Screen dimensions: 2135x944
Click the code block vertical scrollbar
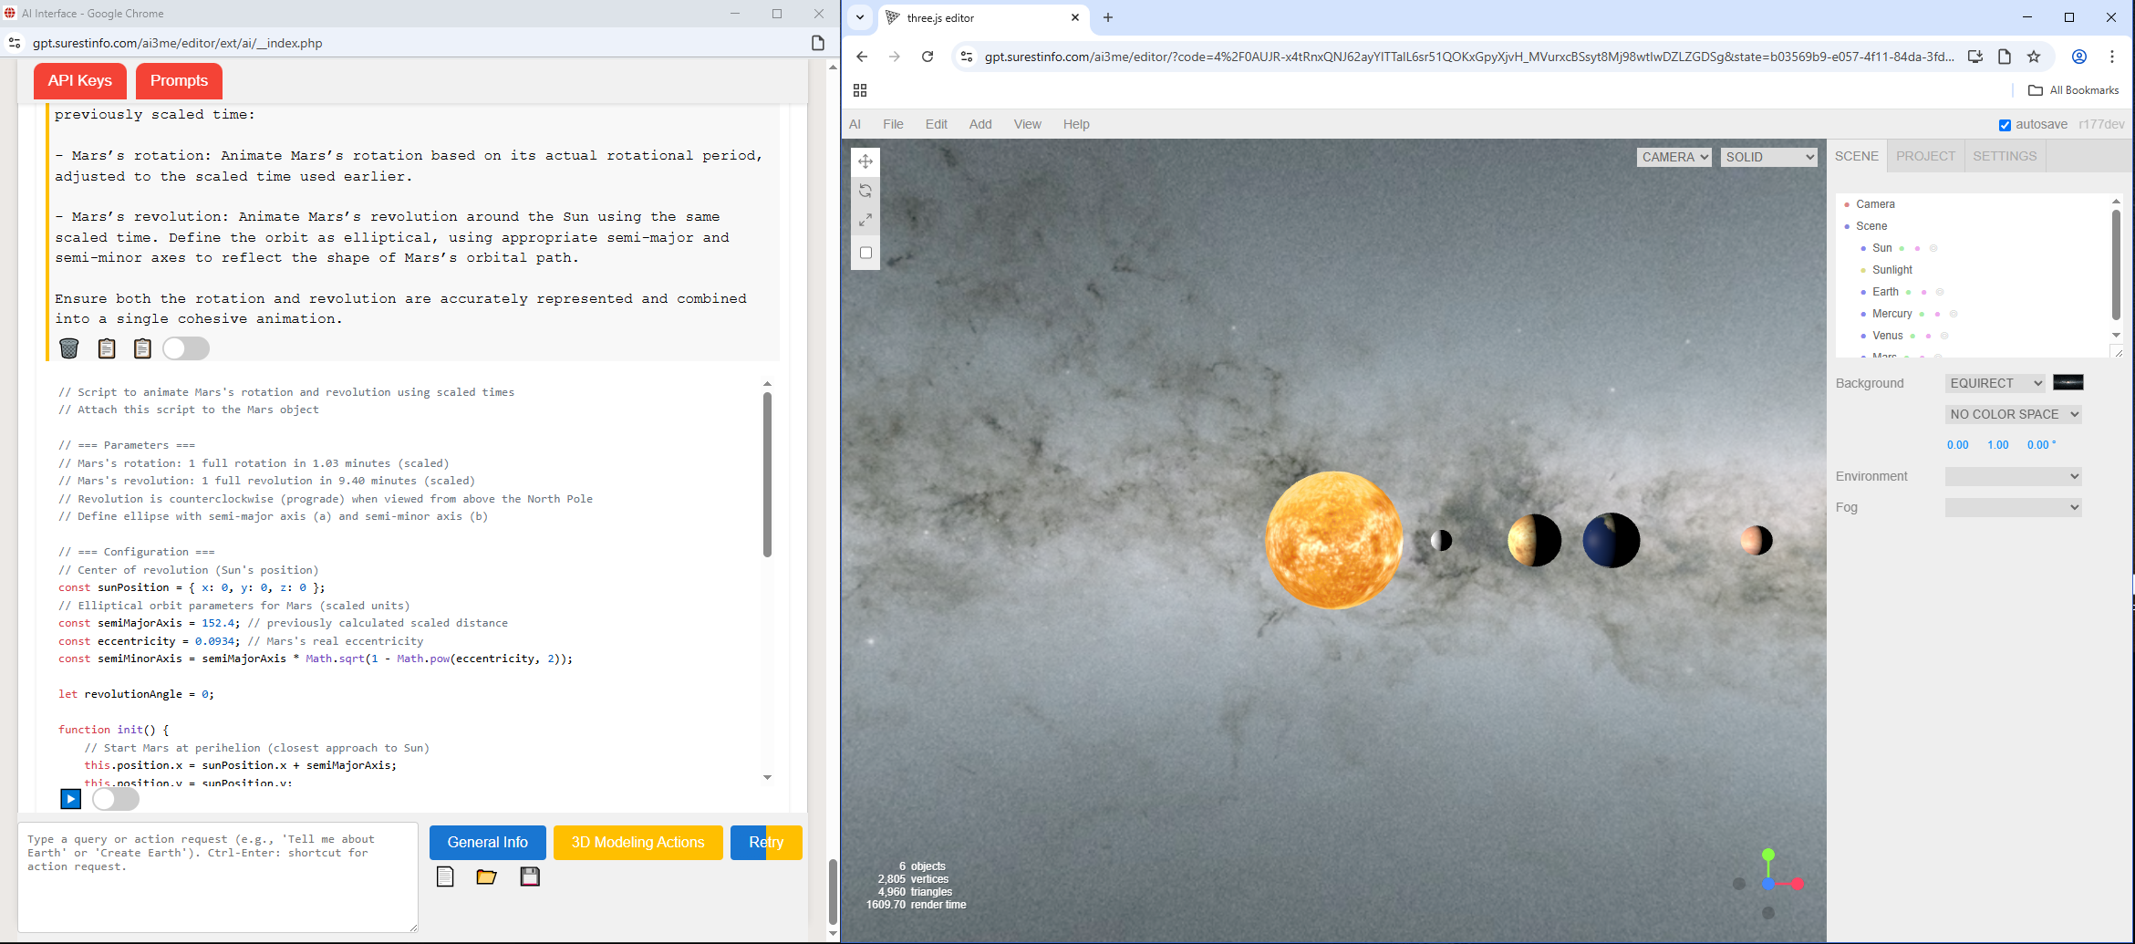tap(767, 474)
